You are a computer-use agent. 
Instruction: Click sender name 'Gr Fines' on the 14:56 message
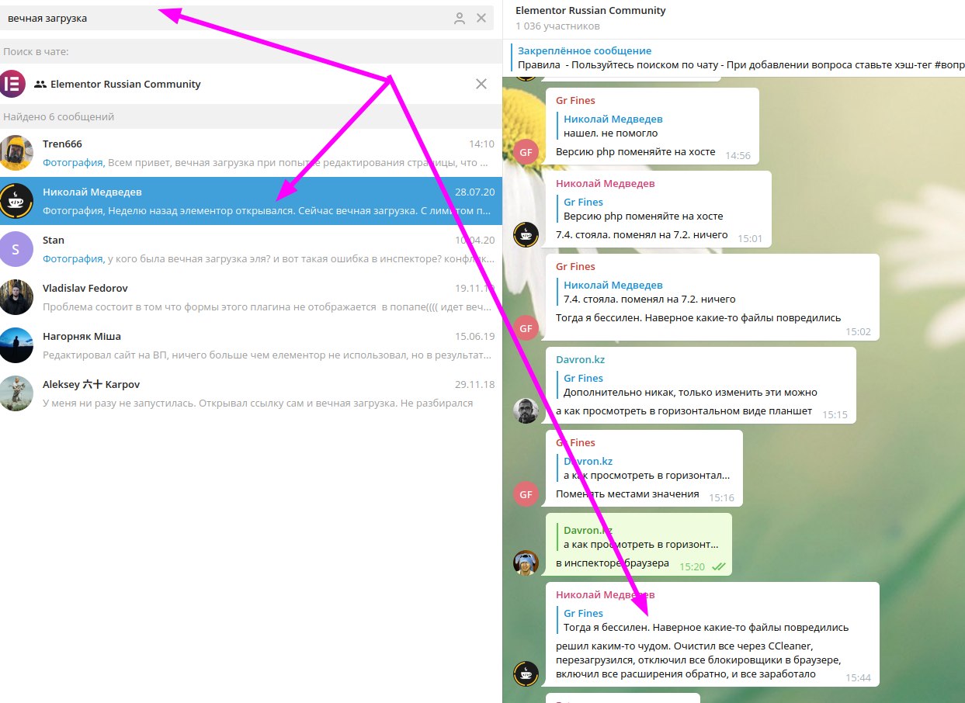coord(575,101)
